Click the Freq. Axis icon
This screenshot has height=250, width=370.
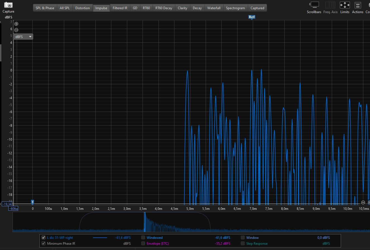[330, 5]
